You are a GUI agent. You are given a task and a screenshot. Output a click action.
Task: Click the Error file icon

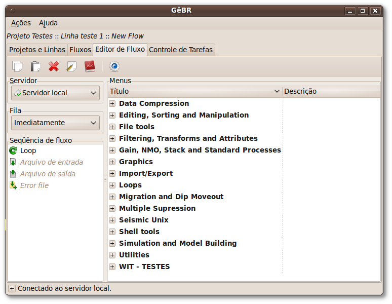(13, 185)
